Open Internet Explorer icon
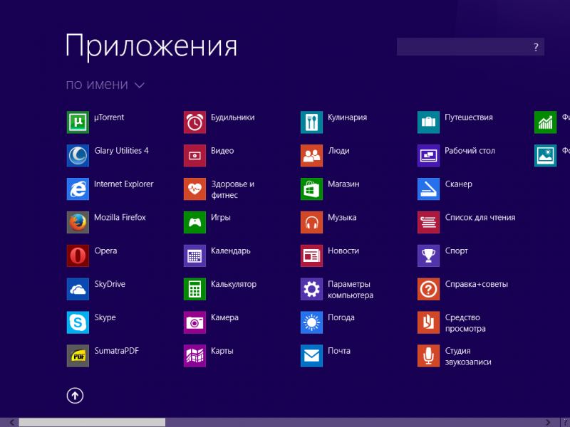570x427 pixels. point(78,189)
